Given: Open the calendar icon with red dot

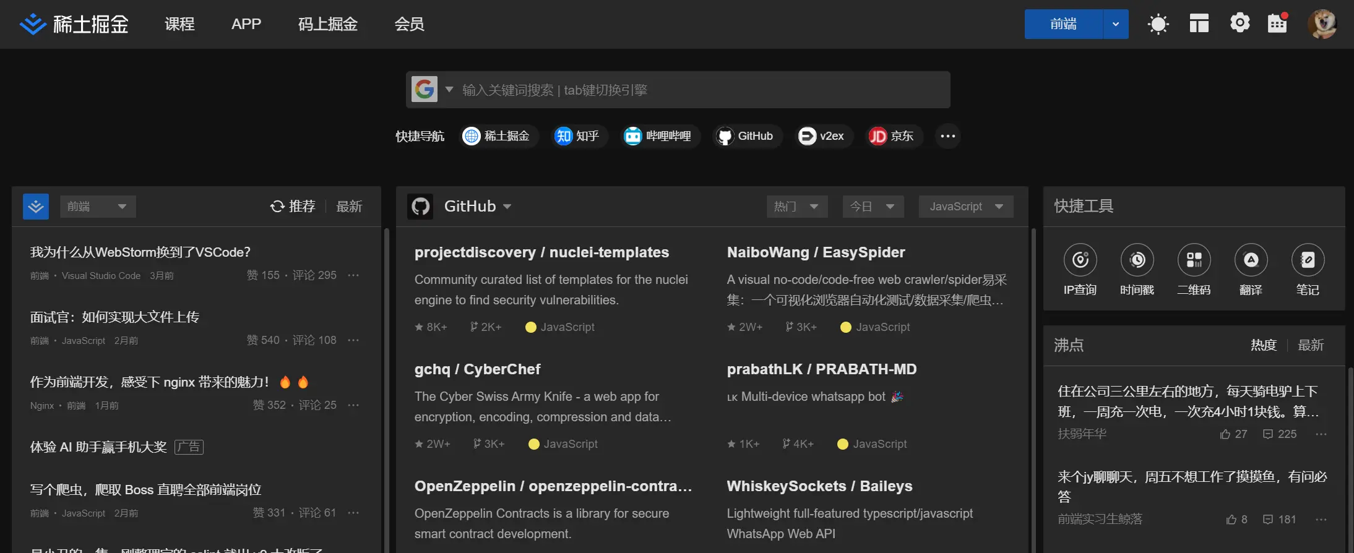Looking at the screenshot, I should tap(1277, 24).
